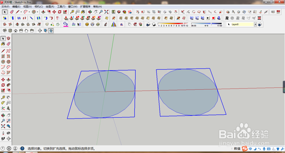Click the Round push pull 'R' icon
This screenshot has width=285, height=153.
pyautogui.click(x=77, y=18)
